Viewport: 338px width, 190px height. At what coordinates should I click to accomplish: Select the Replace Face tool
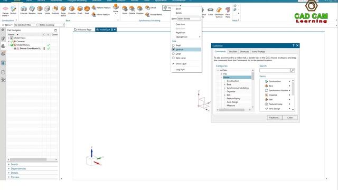[139, 11]
